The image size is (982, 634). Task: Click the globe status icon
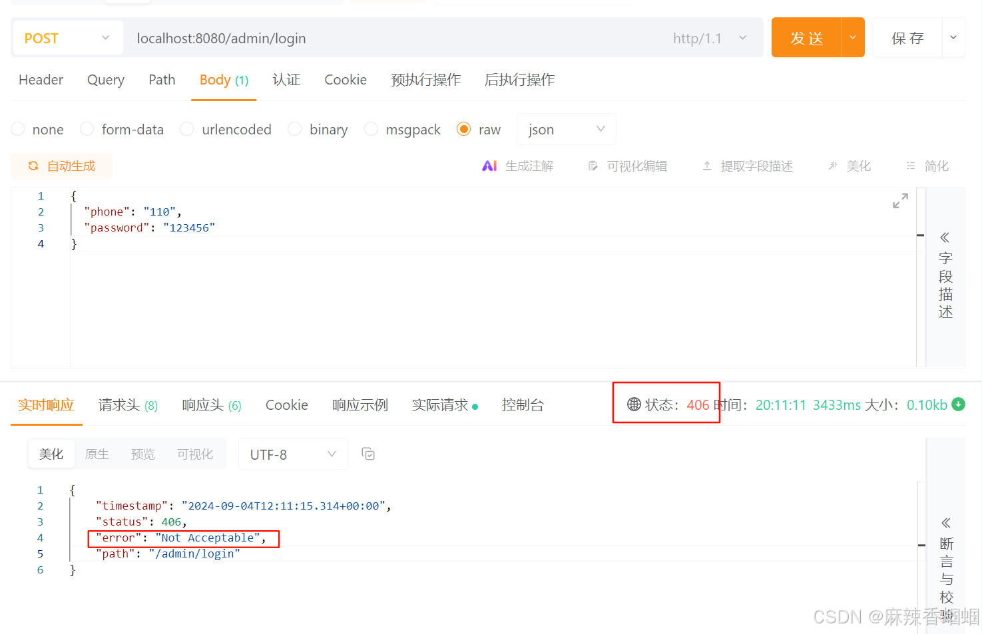(634, 404)
